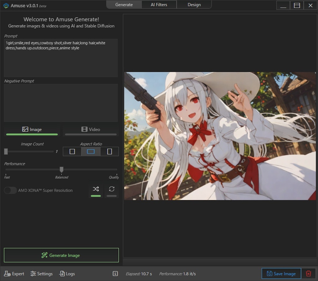Screen dimensions: 318x281
Task: Click the Save Image button
Action: [281, 274]
